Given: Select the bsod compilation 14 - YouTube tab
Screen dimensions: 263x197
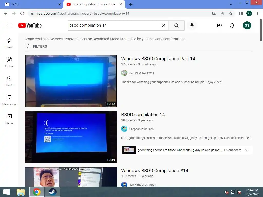Looking at the screenshot, I should 94,4.
